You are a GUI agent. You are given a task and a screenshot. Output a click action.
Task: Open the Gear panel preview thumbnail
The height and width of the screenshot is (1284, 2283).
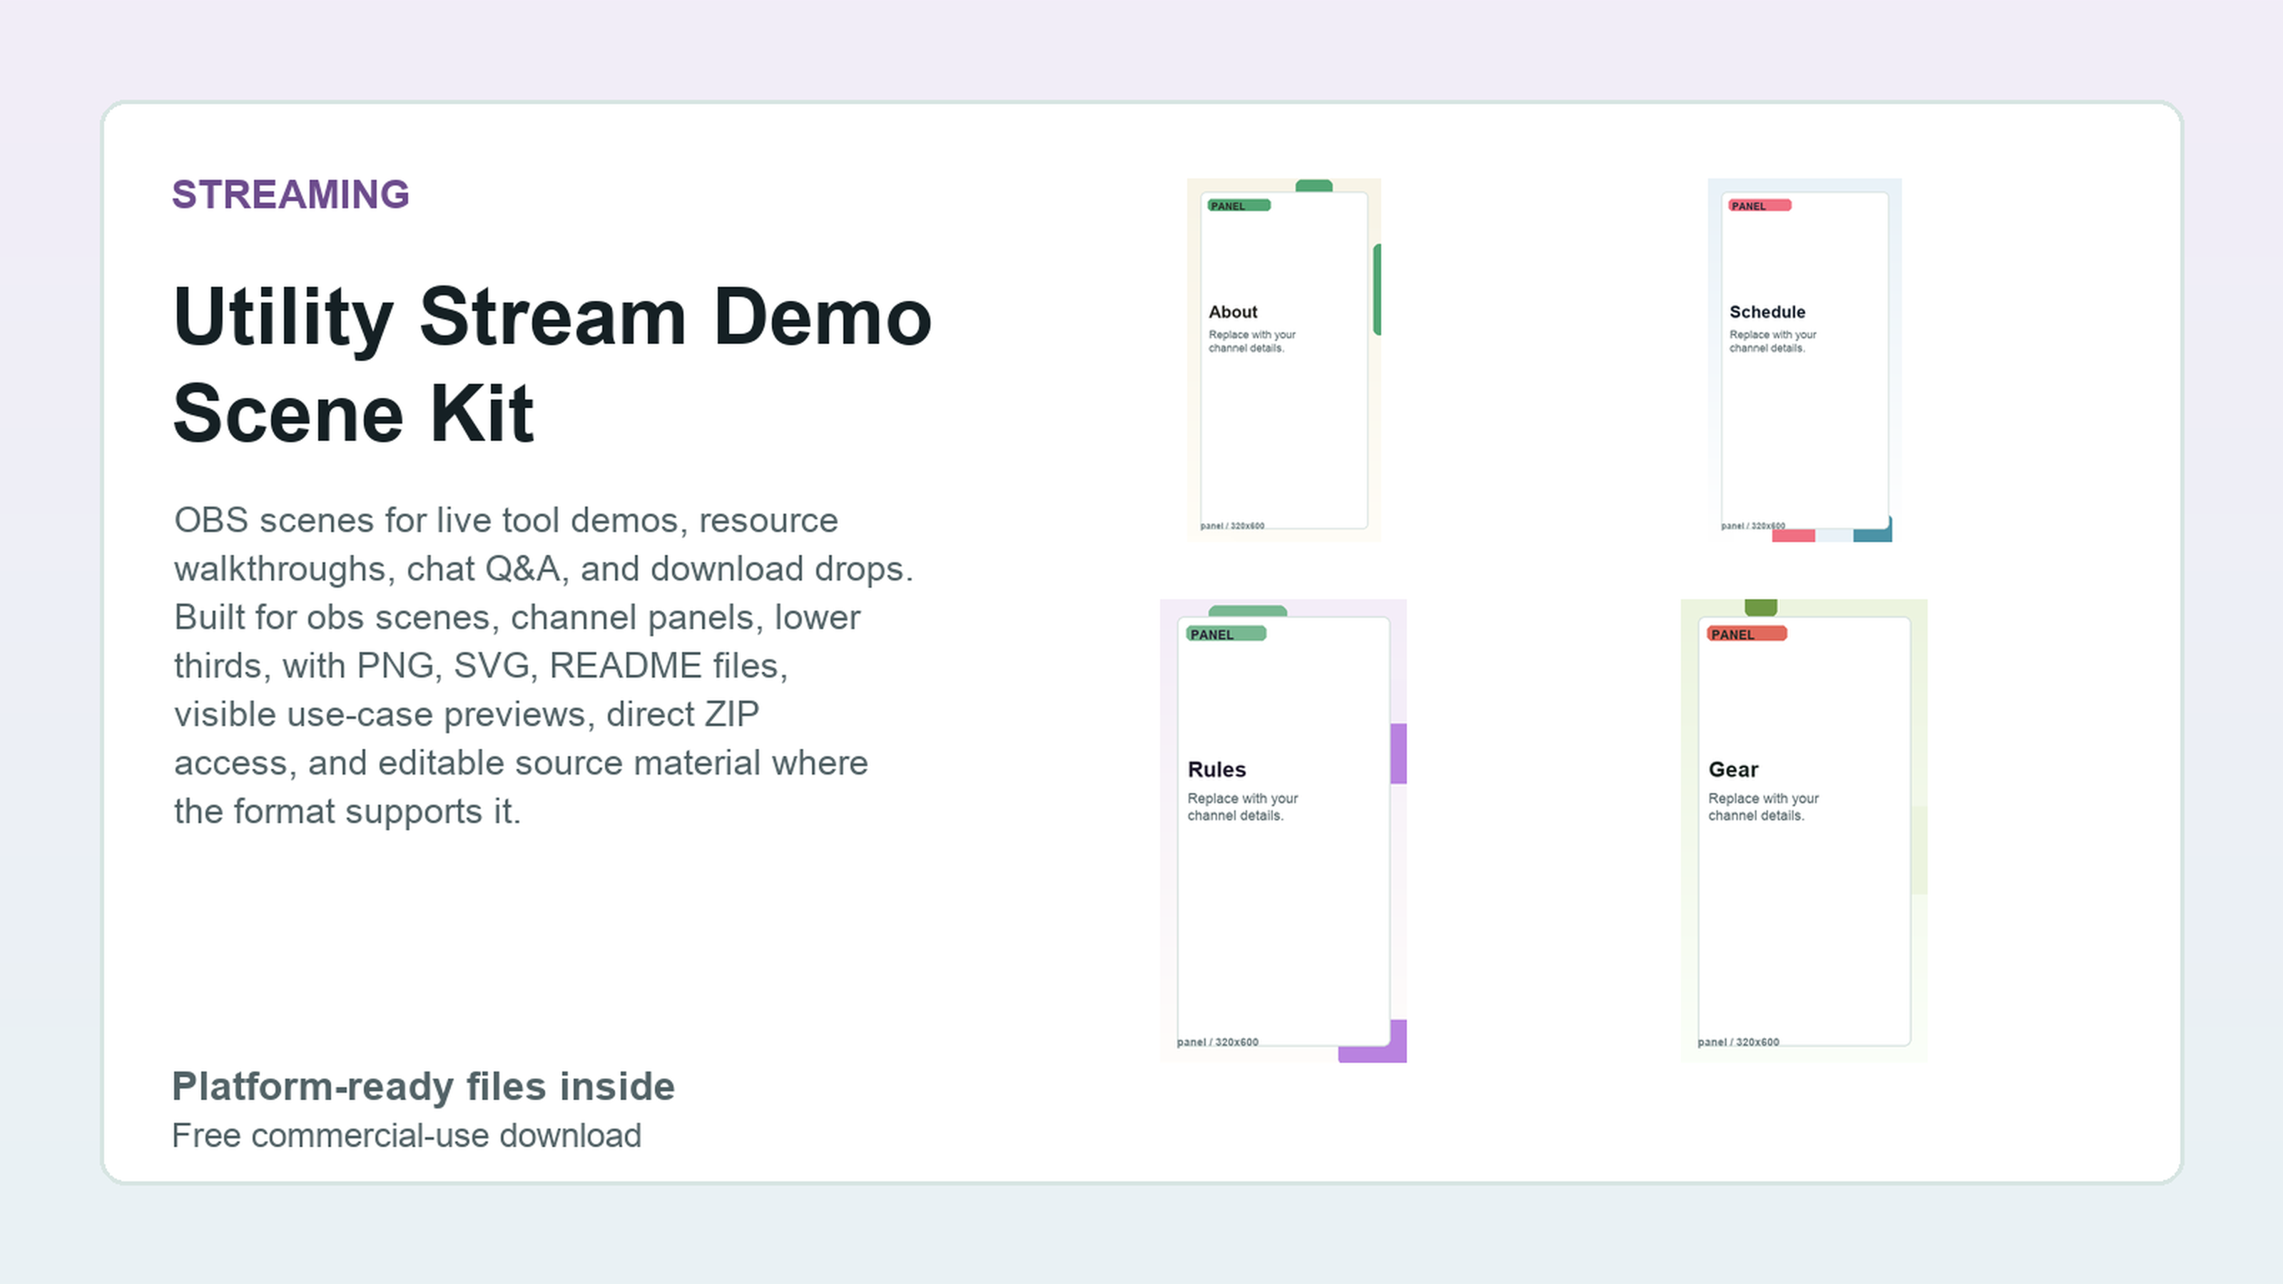[1804, 830]
